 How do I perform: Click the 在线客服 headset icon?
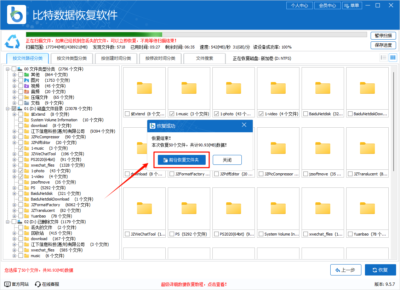[38, 284]
